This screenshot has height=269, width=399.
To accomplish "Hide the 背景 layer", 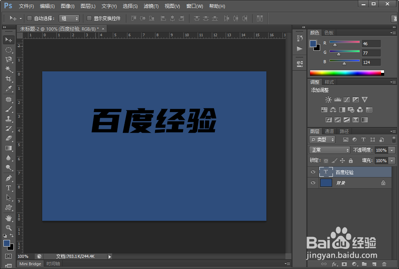I will pos(313,183).
